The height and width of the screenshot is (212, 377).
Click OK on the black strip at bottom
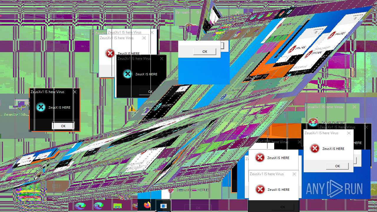pos(283,207)
